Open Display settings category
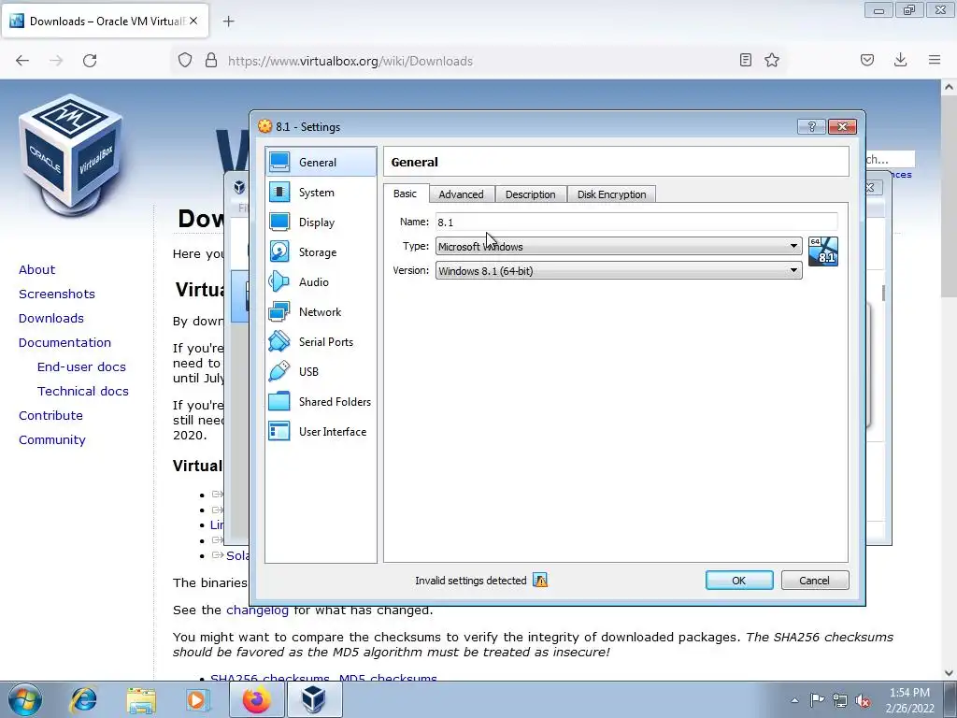The image size is (957, 718). click(x=321, y=223)
